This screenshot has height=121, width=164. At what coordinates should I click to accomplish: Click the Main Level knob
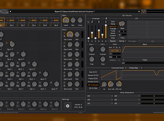coord(66,21)
